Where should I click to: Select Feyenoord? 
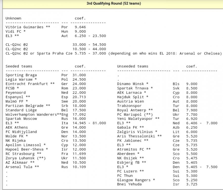tap(15, 93)
